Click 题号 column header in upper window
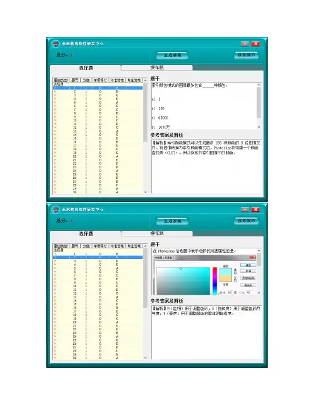This screenshot has width=314, height=406. (75, 80)
